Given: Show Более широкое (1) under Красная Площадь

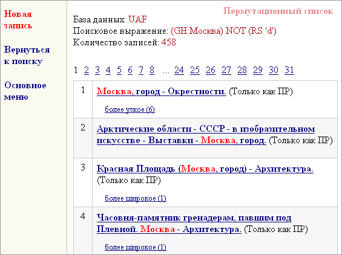Looking at the screenshot, I should point(136,198).
